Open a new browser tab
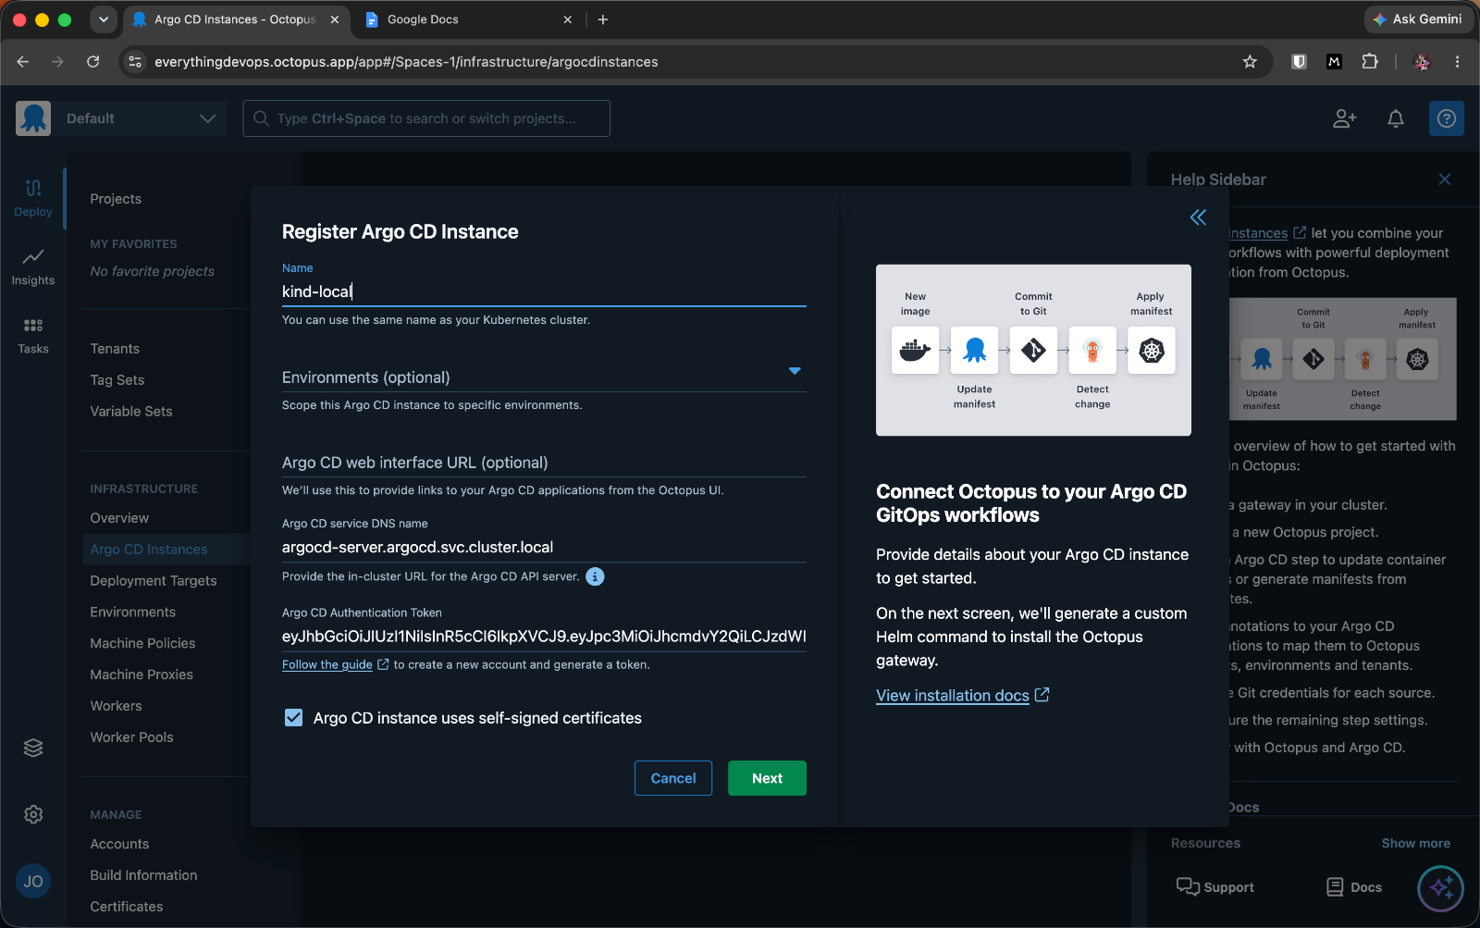This screenshot has height=928, width=1480. [603, 19]
